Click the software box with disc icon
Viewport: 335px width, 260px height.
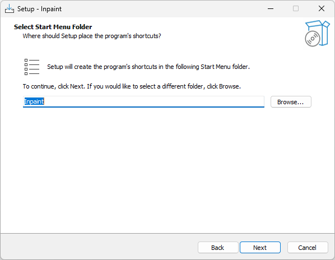(x=317, y=33)
